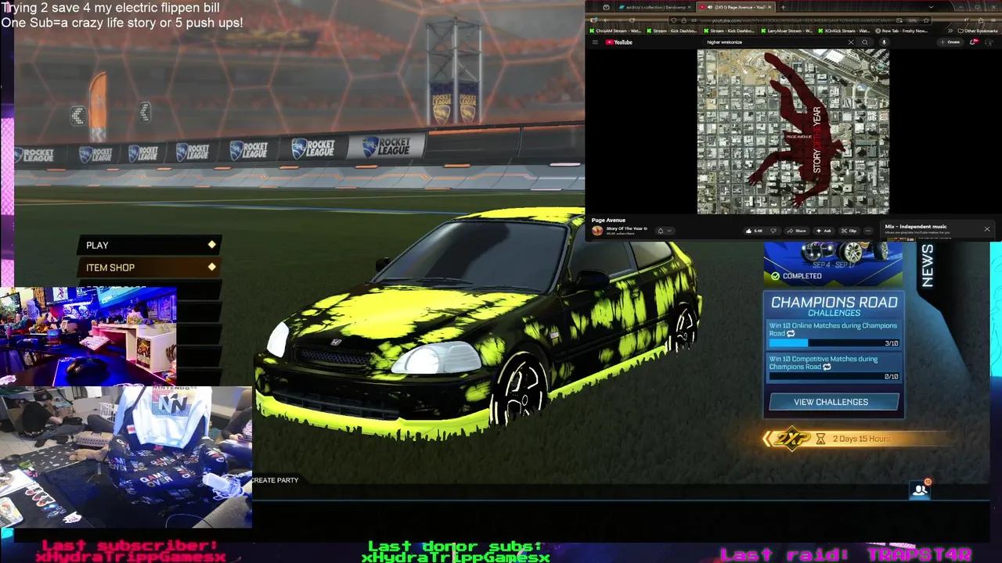Screen dimensions: 1002x563
Task: Close the Mix - Independent music panel
Action: tap(987, 229)
